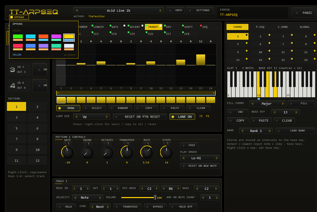Click previous Fill Chord type arrow
The height and width of the screenshot is (212, 317).
tap(252, 104)
